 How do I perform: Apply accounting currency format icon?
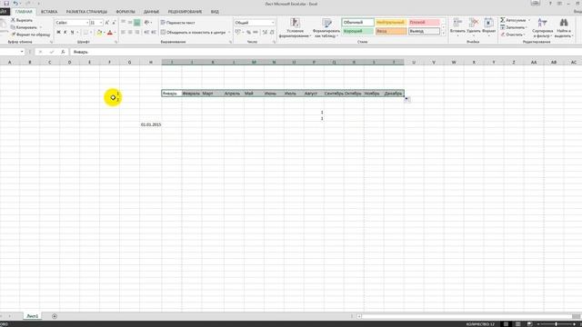(x=238, y=33)
